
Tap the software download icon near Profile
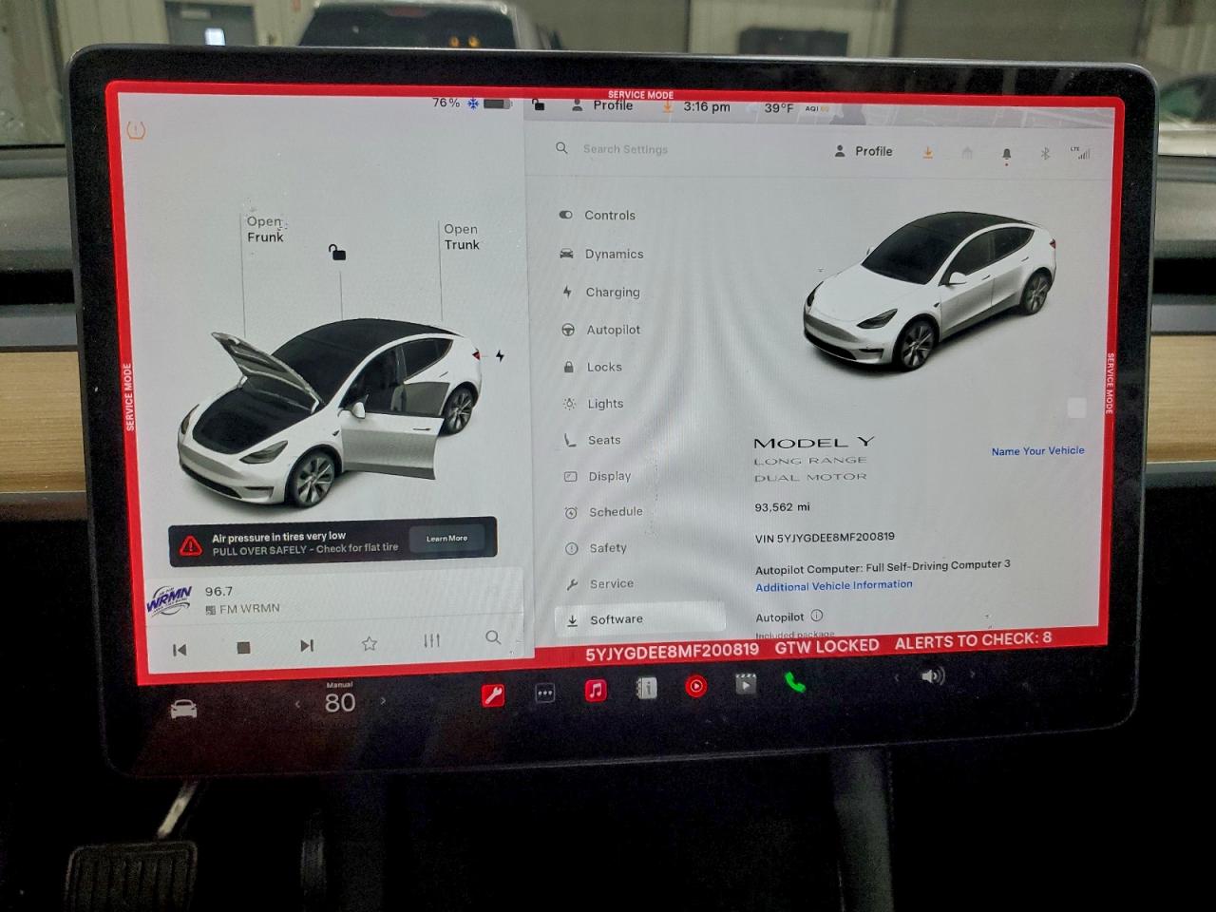tap(928, 151)
